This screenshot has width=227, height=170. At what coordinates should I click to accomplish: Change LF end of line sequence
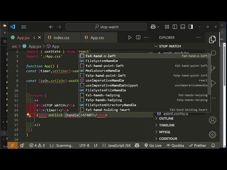pyautogui.click(x=96, y=146)
